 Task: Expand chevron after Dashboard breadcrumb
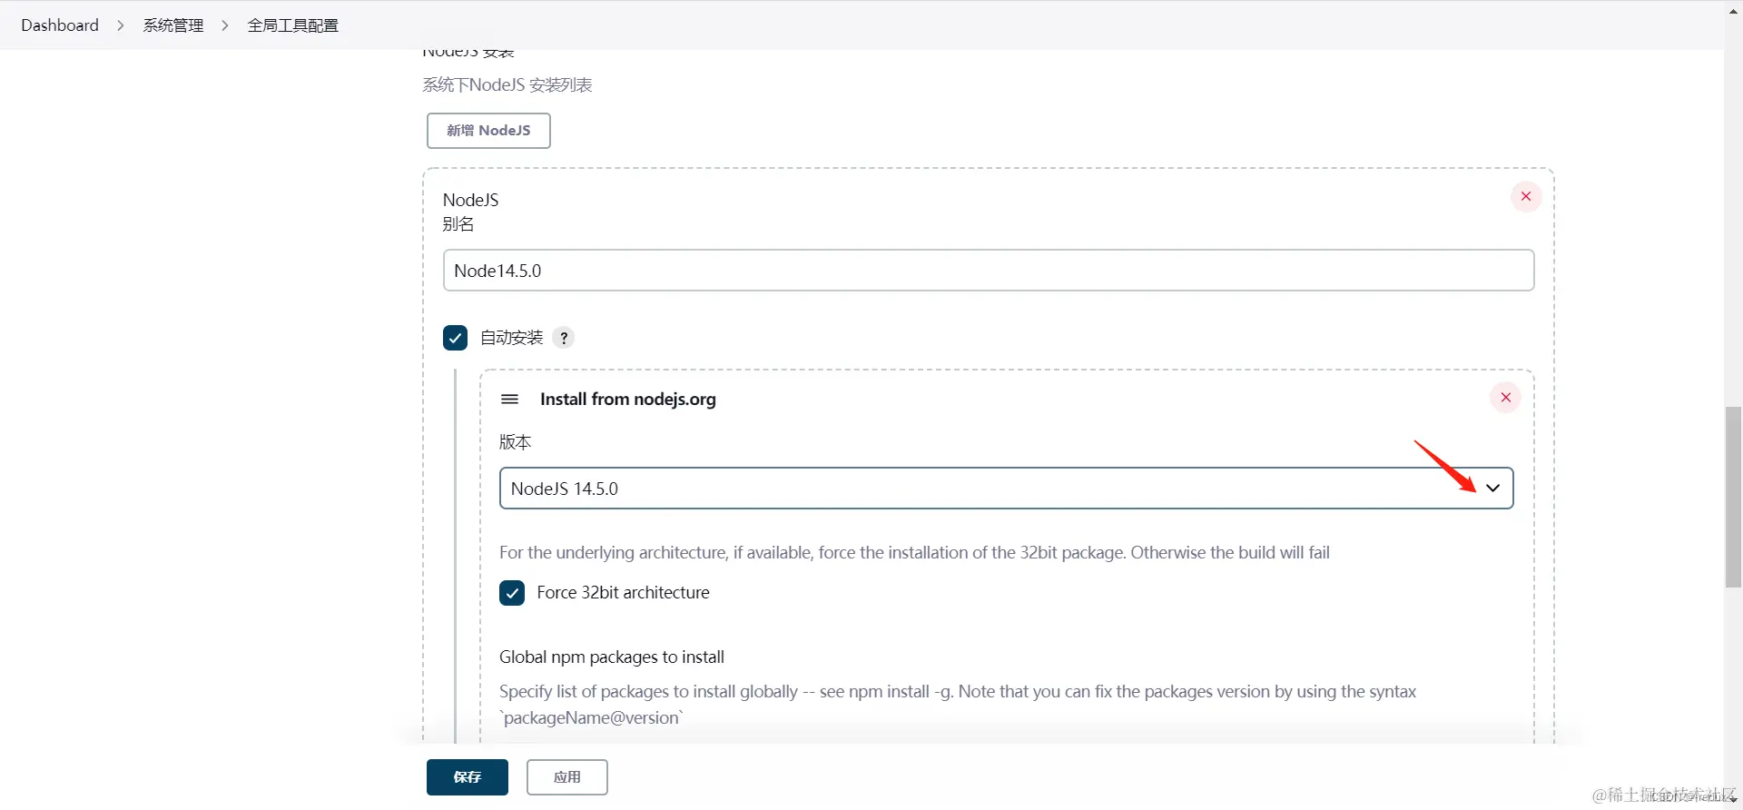[x=120, y=25]
